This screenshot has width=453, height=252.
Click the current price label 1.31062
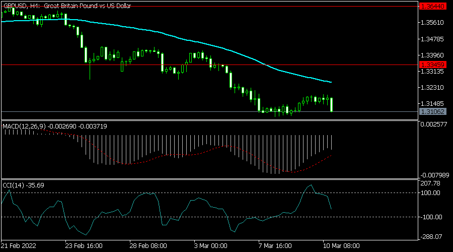[432, 112]
